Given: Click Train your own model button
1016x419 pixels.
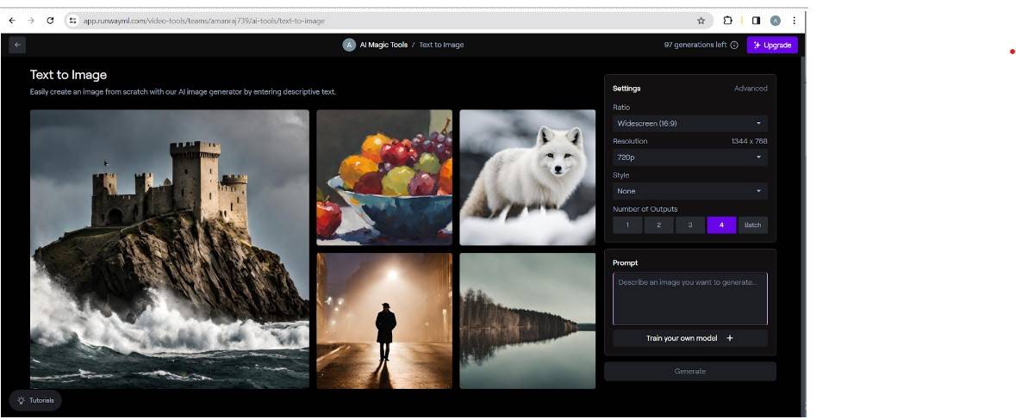Looking at the screenshot, I should tap(689, 338).
